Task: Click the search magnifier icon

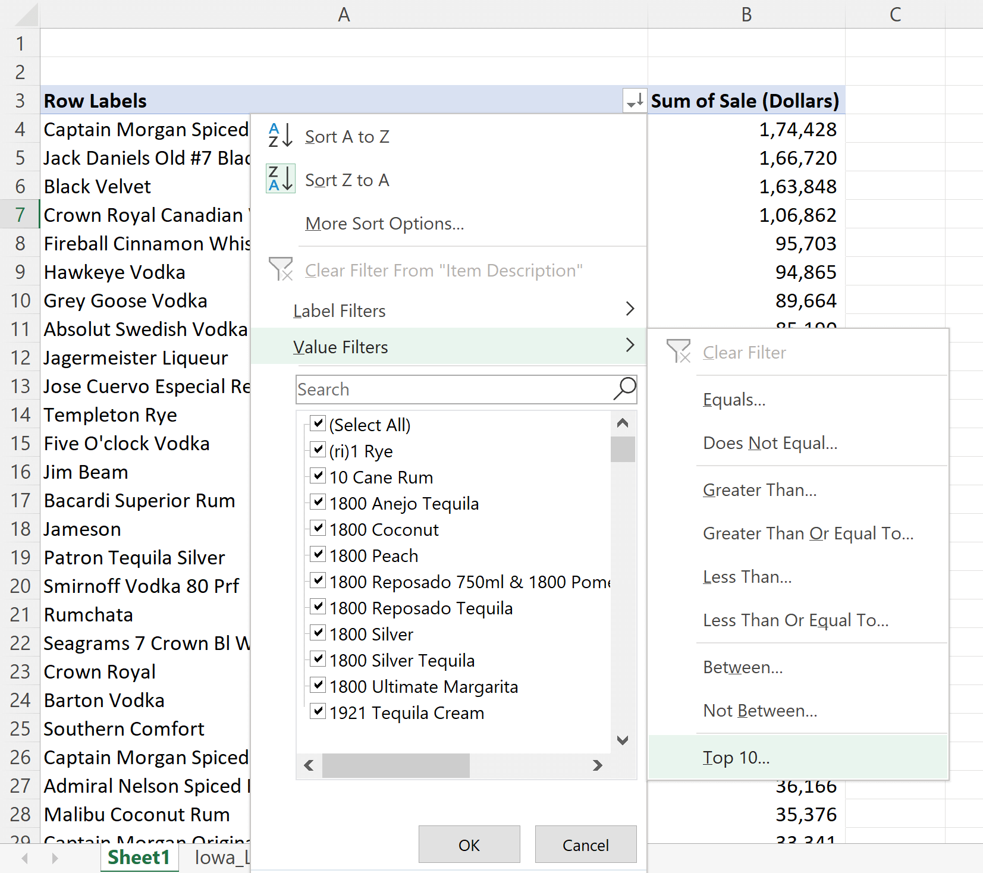Action: (624, 389)
